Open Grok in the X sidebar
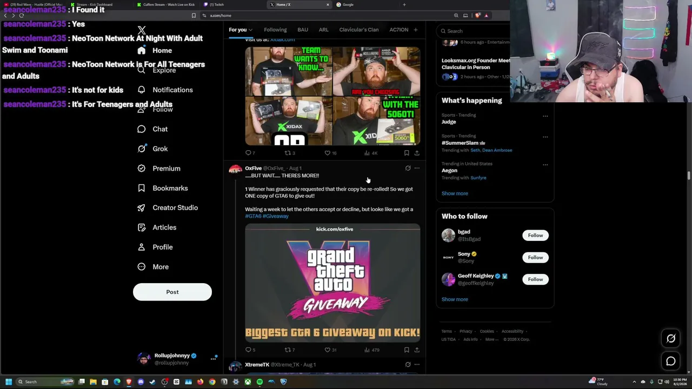The width and height of the screenshot is (692, 389). pos(153,149)
